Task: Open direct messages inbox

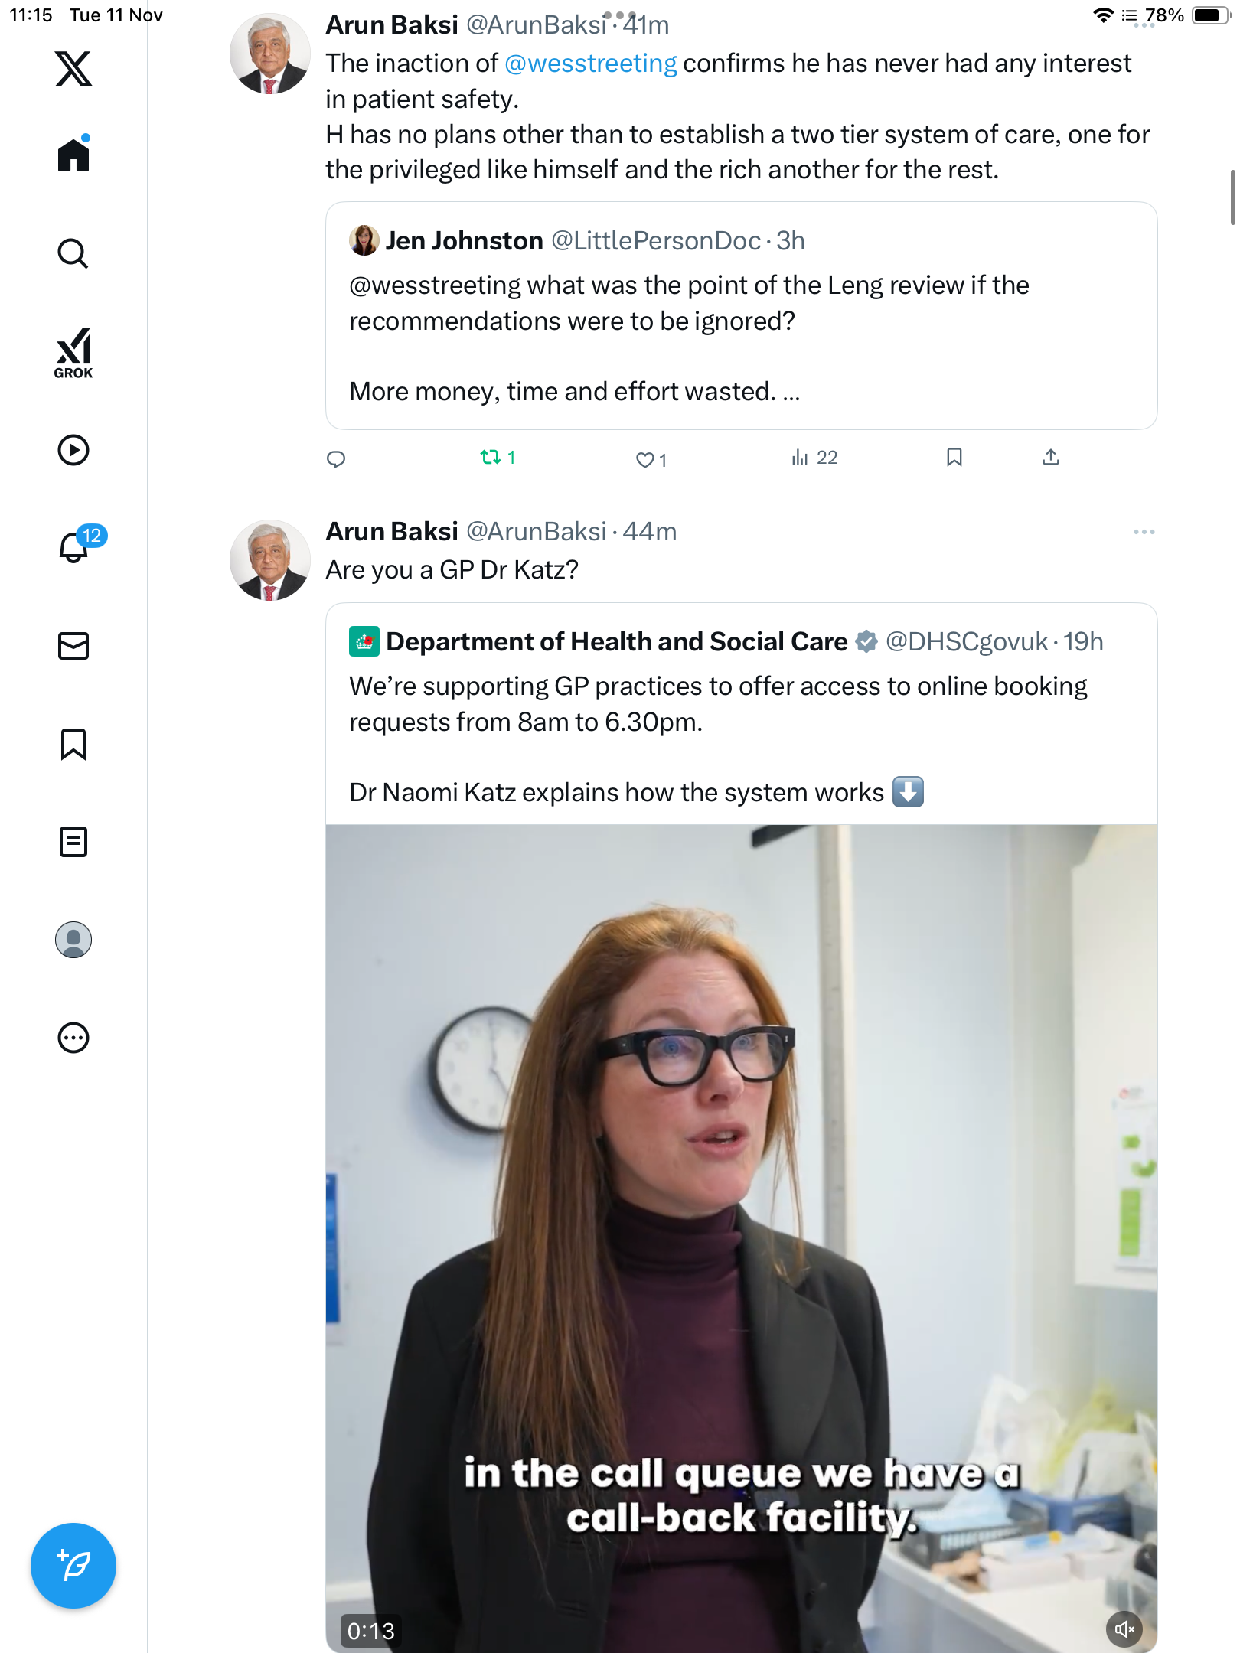Action: (73, 646)
